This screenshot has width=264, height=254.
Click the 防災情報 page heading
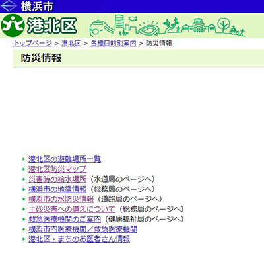click(x=41, y=58)
